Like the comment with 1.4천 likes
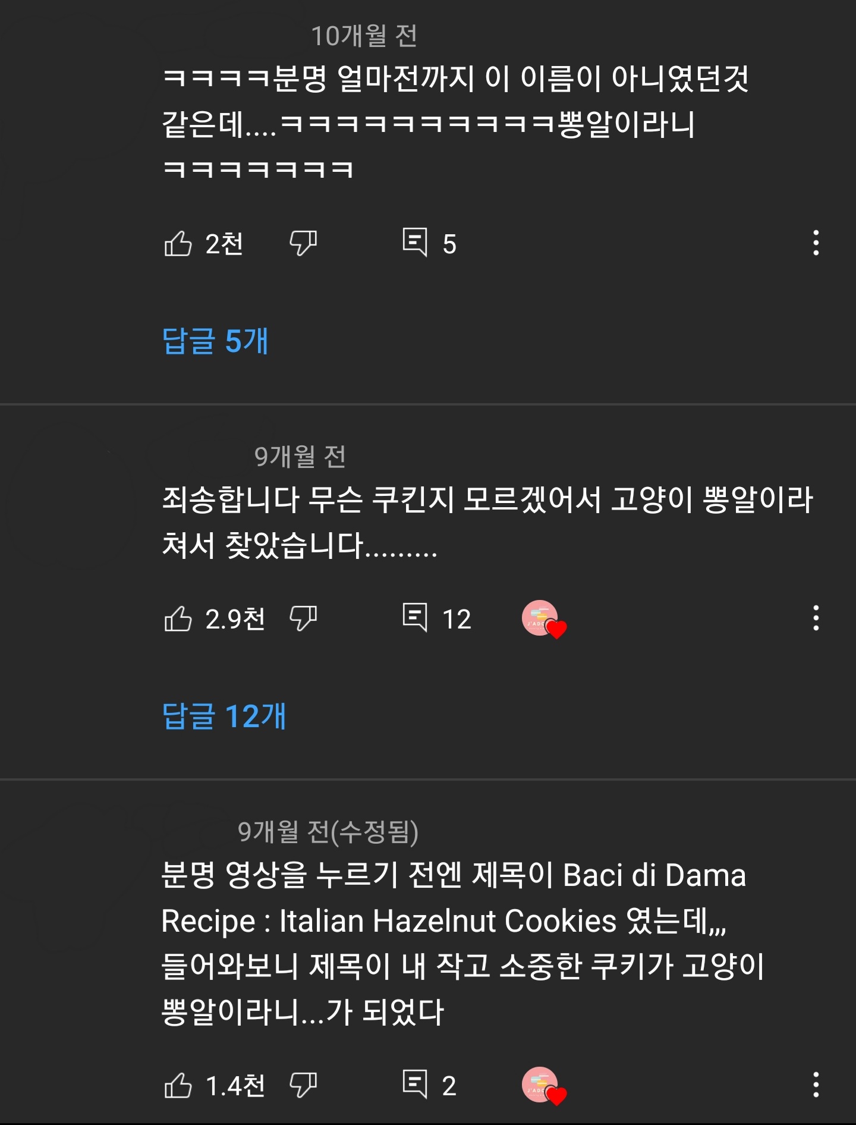The width and height of the screenshot is (856, 1125). pyautogui.click(x=178, y=1085)
